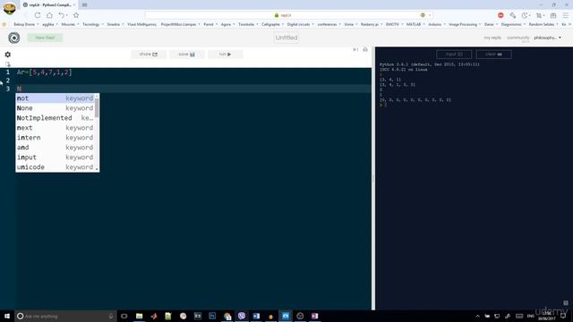Pick 'next' from the autocomplete suggestions
Viewport: 573px width, 322px height.
[56, 128]
